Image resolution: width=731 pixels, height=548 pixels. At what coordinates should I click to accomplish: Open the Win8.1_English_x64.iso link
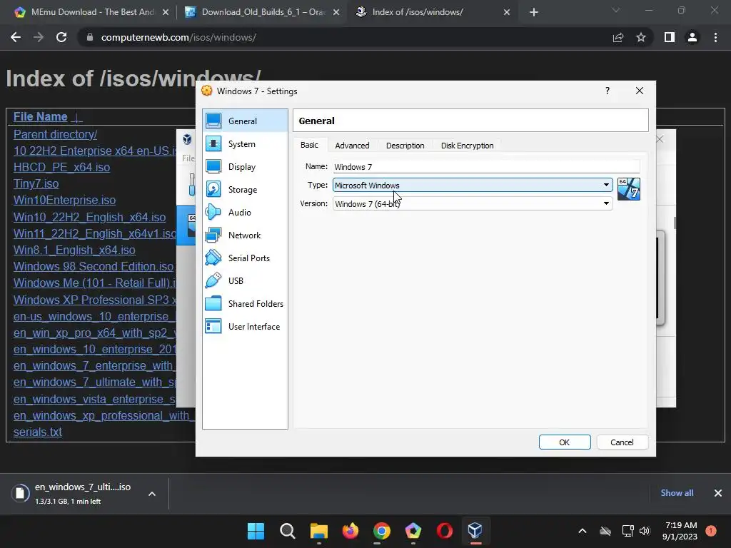74,250
